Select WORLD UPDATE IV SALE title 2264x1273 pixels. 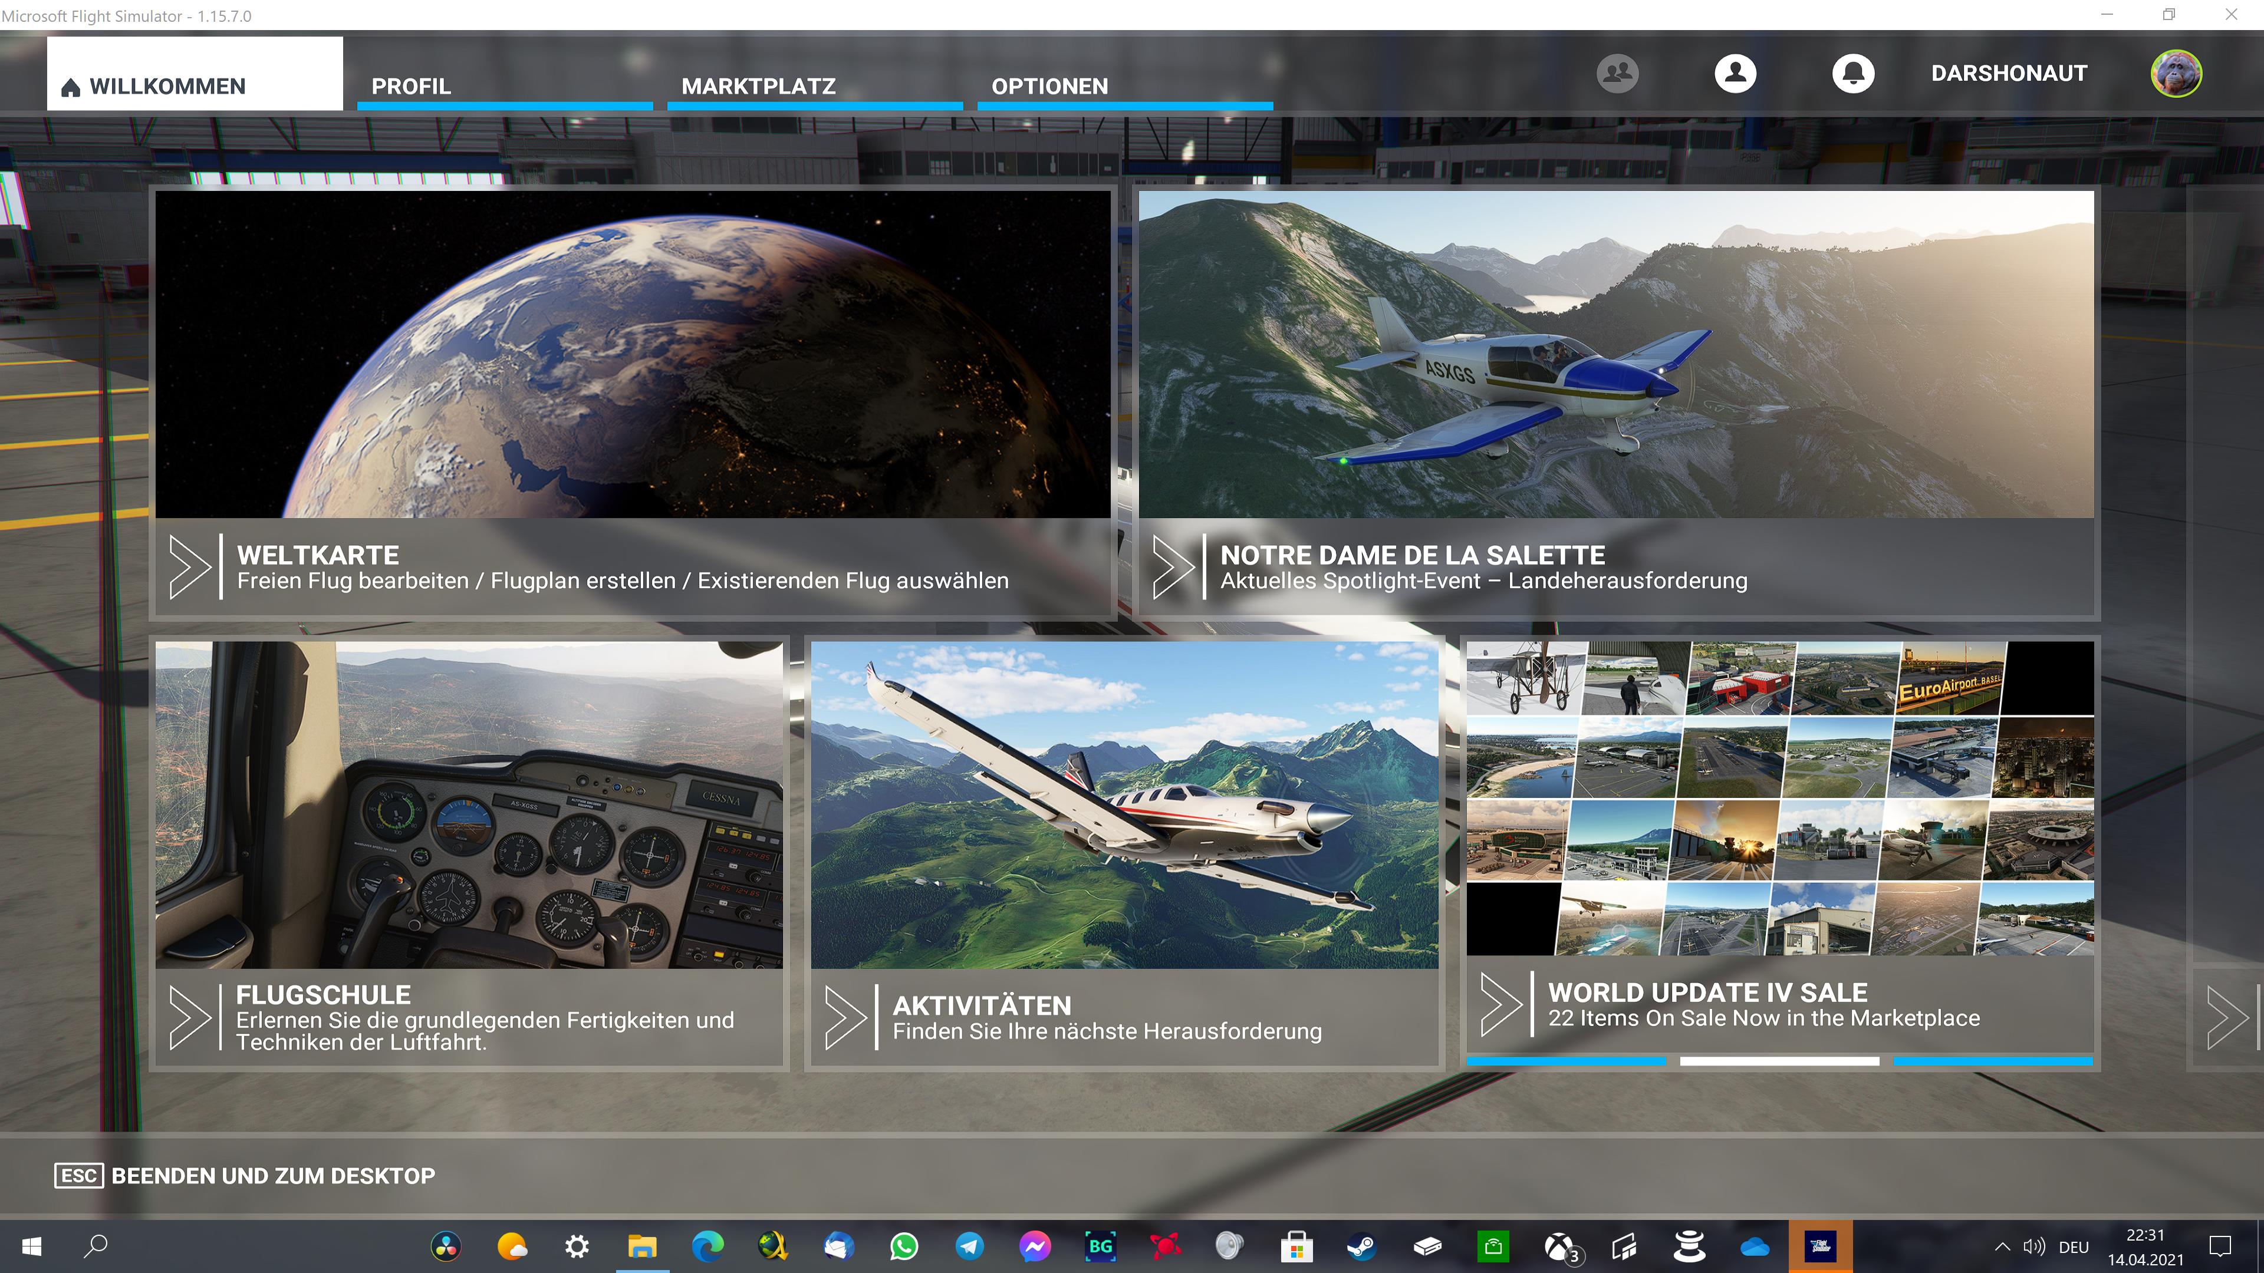(x=1707, y=992)
